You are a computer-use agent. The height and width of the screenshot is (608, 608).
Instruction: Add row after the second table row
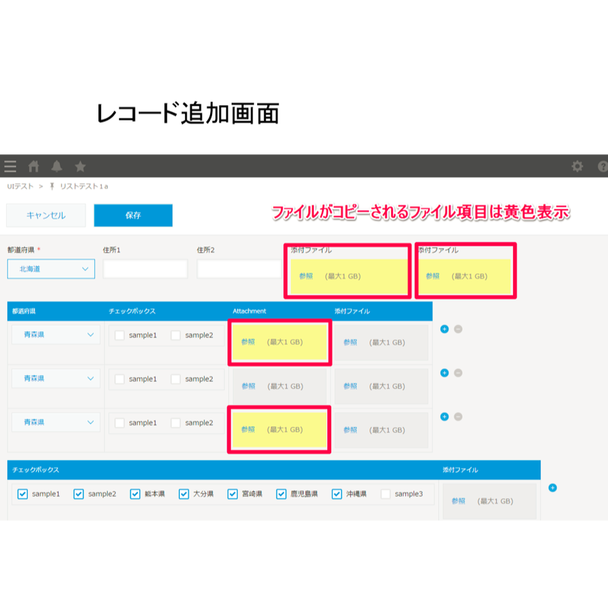(x=444, y=373)
